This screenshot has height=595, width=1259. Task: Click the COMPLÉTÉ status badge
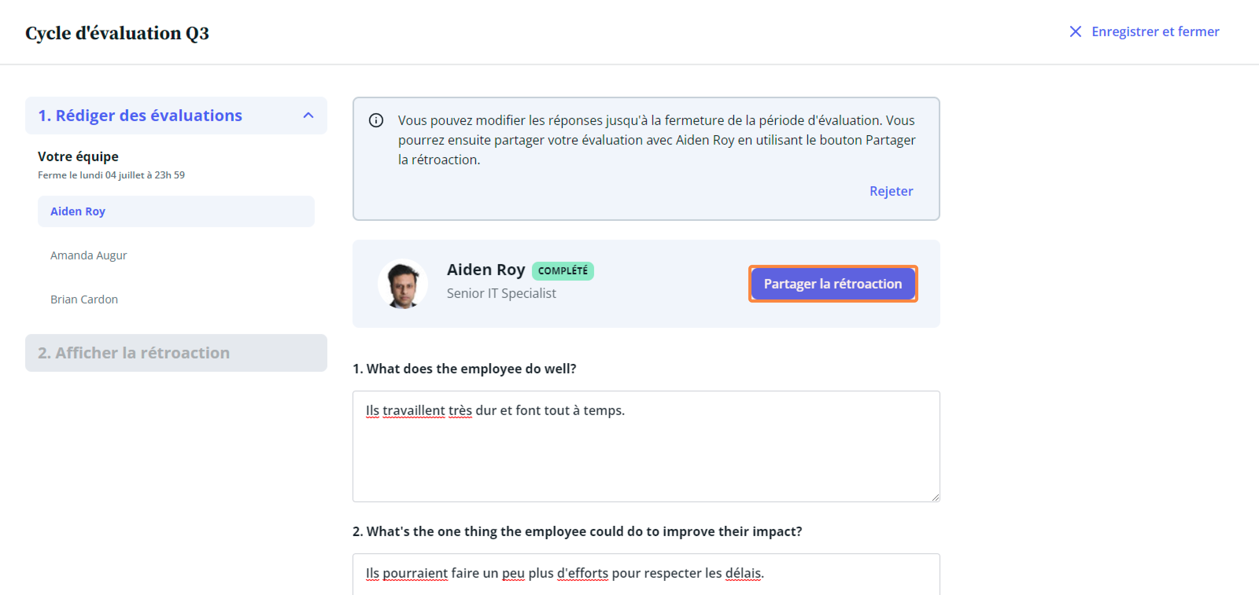(x=563, y=271)
